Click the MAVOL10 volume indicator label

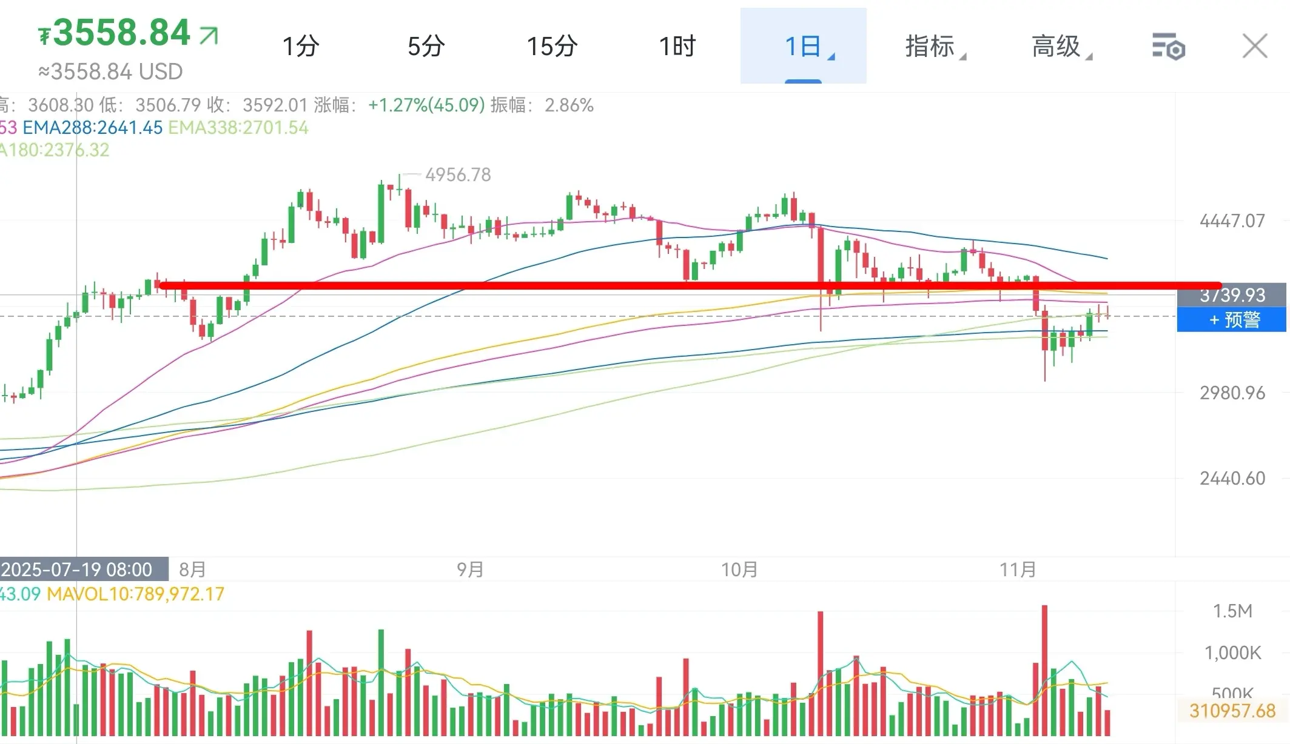135,594
